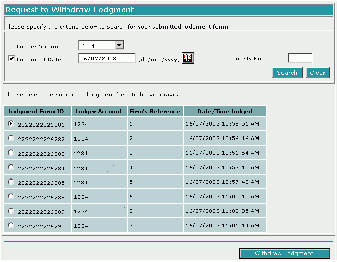Viewport: 337px width, 262px height.
Task: Select radio button for form 2222222226281
Action: tap(11, 124)
